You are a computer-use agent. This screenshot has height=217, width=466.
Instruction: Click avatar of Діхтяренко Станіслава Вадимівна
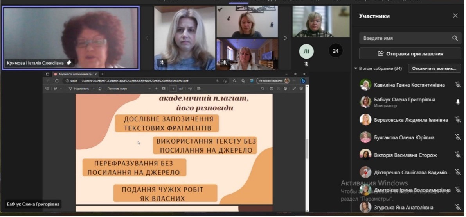[x=365, y=172]
